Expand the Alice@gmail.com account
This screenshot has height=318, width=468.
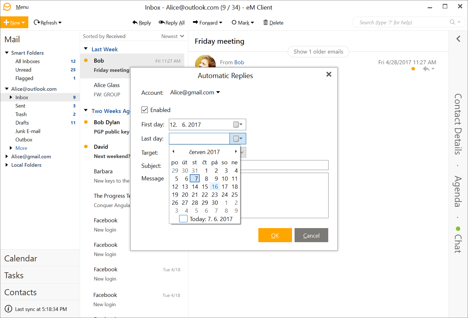coord(7,156)
